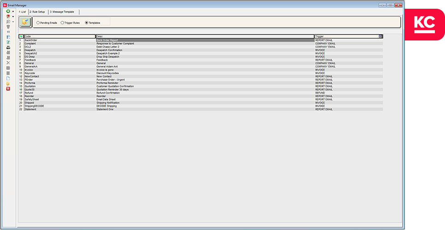Select the Complaint template row
Viewport: 445px width, 230px height.
[201, 44]
